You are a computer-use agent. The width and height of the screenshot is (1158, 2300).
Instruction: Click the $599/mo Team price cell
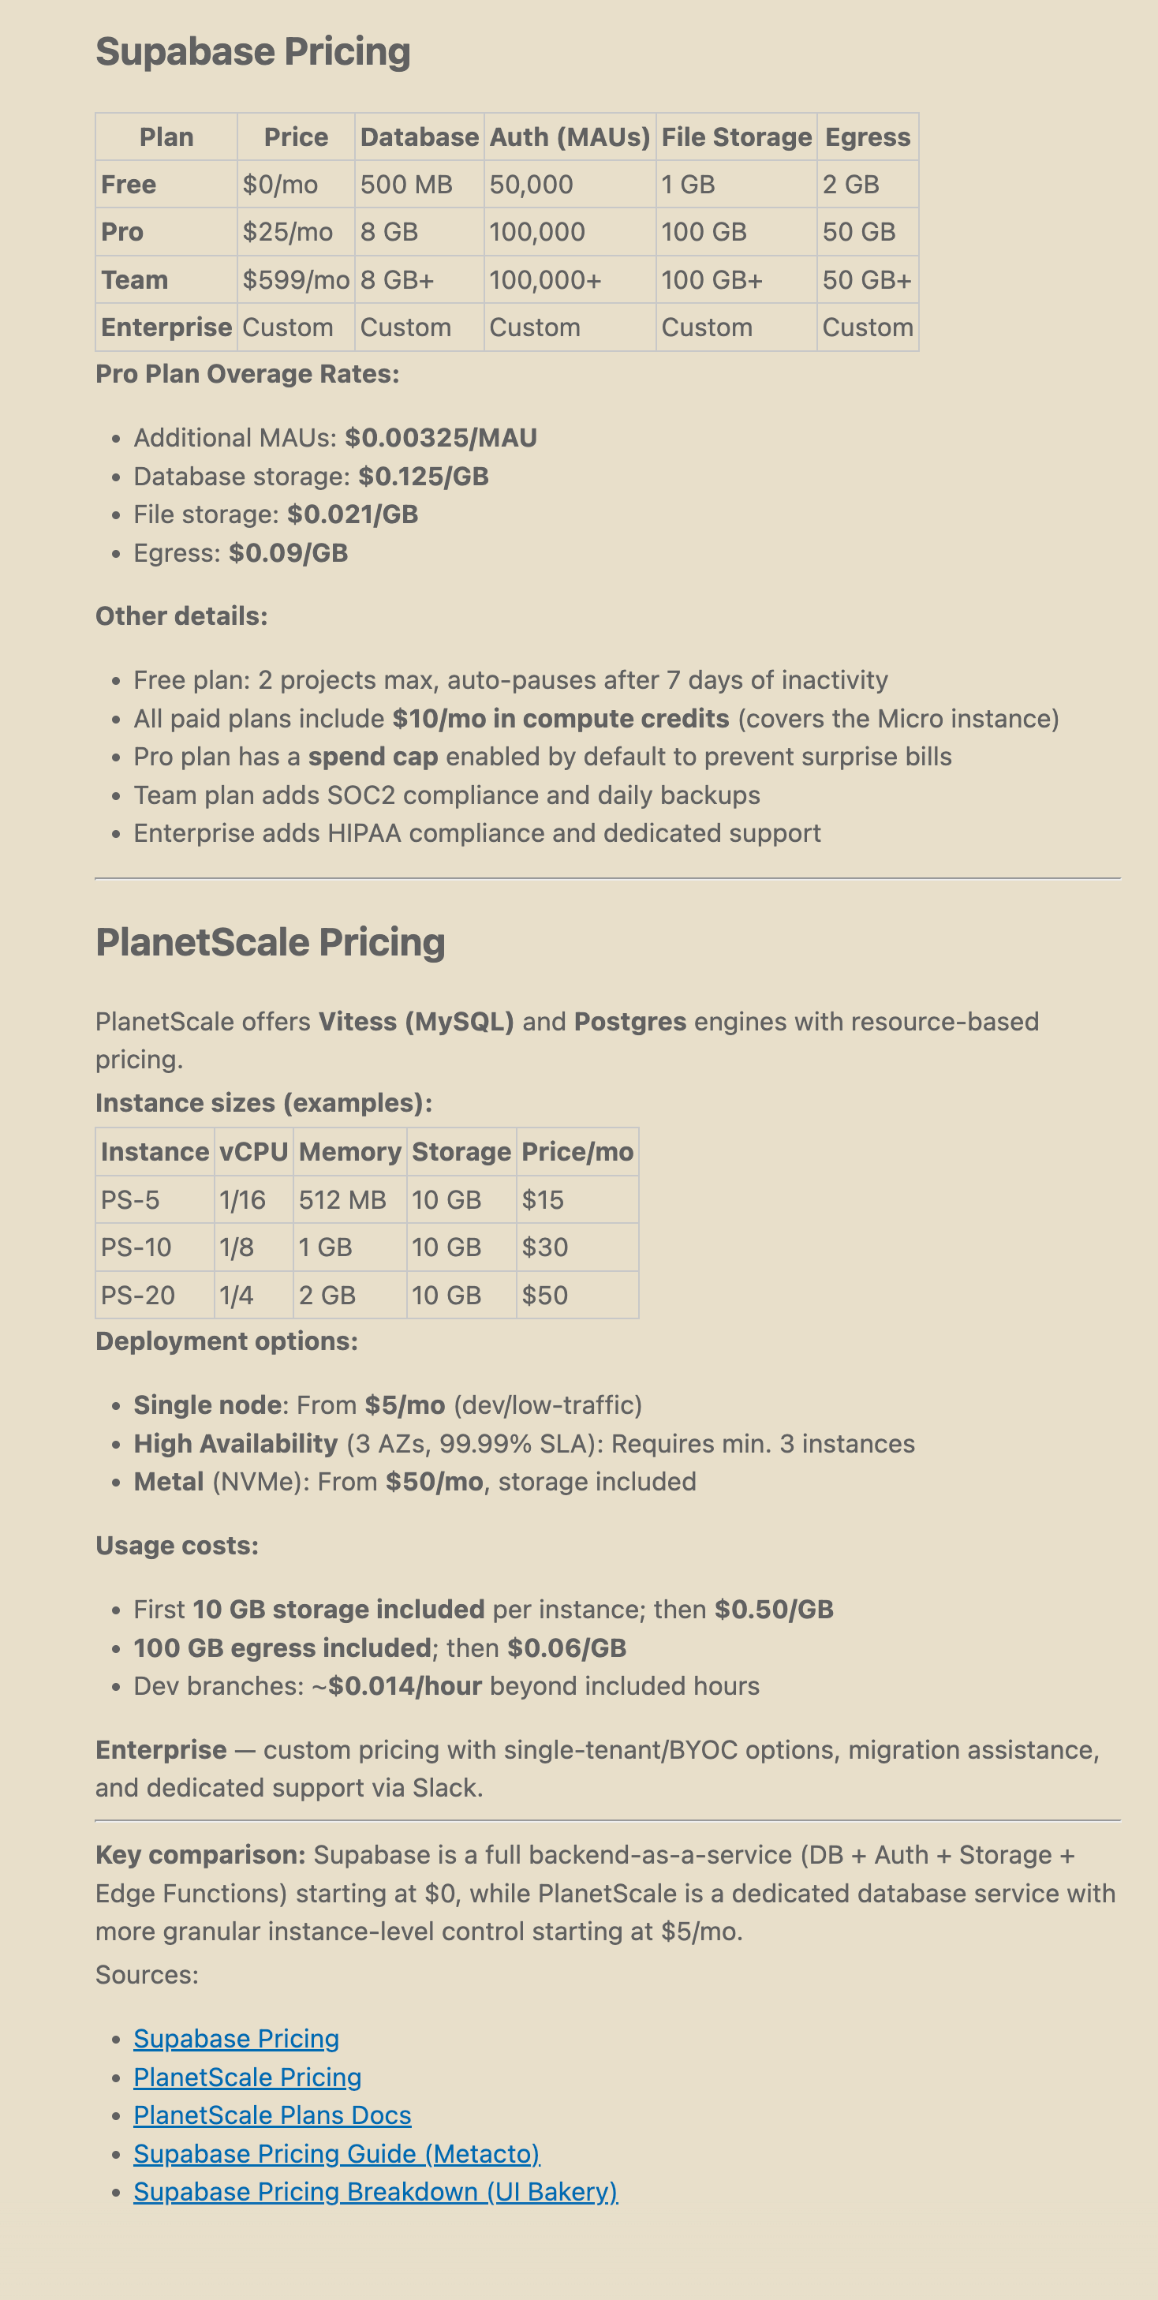tap(296, 280)
